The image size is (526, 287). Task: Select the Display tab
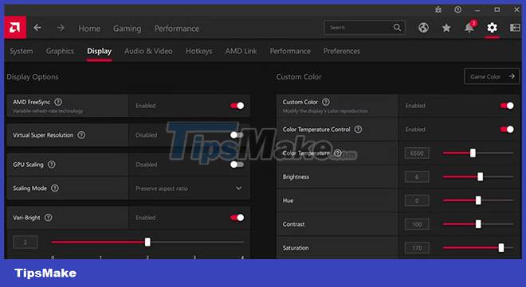pos(100,51)
